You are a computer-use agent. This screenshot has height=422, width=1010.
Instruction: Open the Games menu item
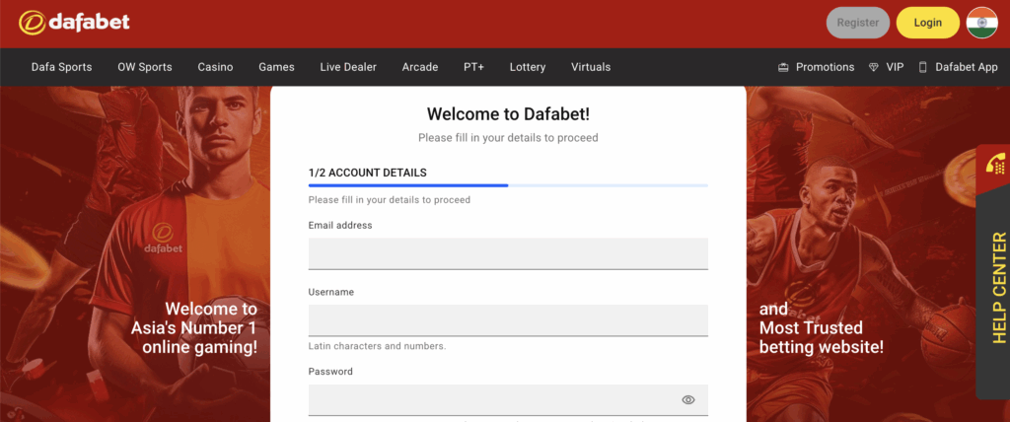(276, 67)
